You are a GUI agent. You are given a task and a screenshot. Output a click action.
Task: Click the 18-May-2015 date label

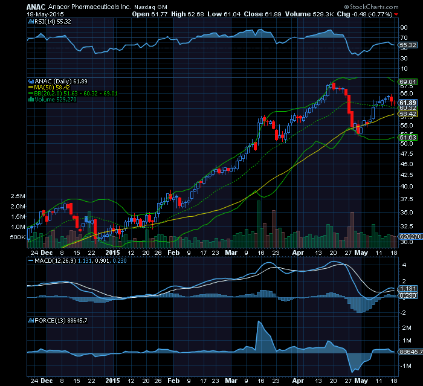(45, 14)
